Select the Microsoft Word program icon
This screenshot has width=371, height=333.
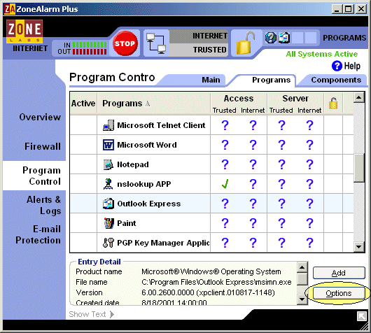108,145
